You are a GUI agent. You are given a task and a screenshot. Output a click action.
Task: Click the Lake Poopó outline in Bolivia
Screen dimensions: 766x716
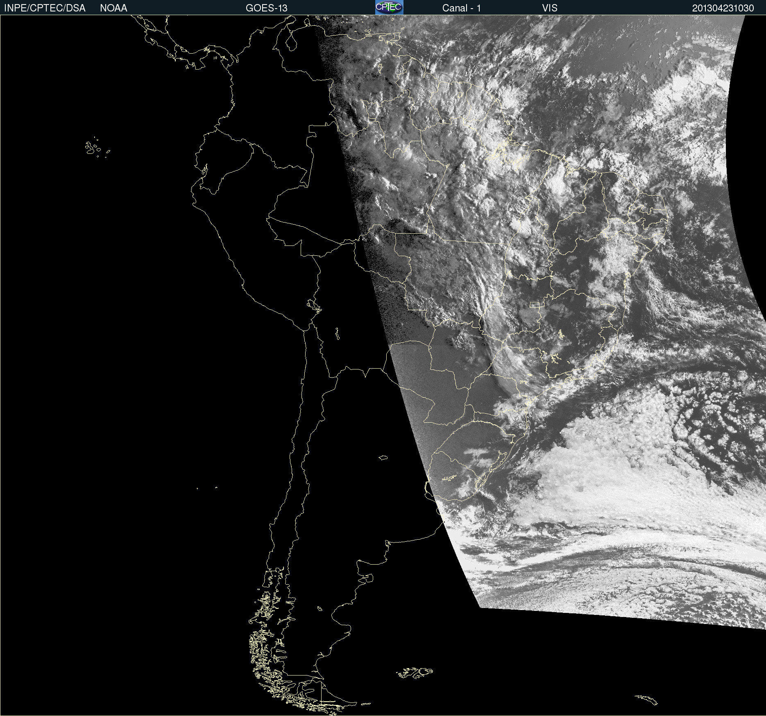click(337, 334)
